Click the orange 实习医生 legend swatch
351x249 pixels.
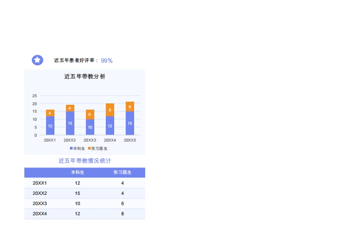[x=89, y=148]
